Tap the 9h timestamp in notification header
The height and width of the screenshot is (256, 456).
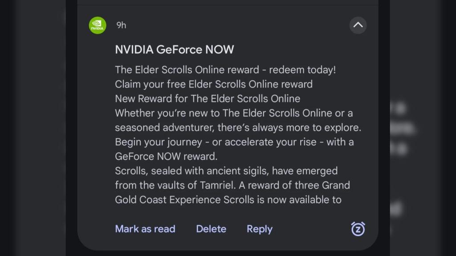click(121, 25)
